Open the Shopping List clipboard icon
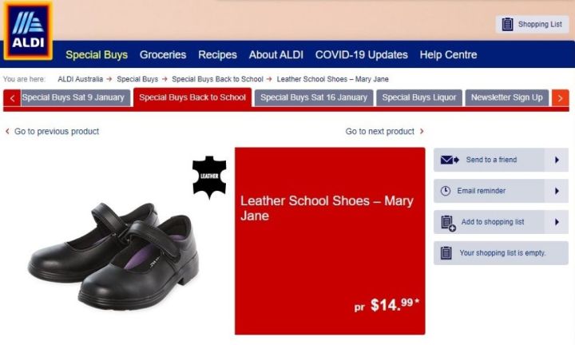Viewport: 575px width, 345px height. [x=507, y=24]
